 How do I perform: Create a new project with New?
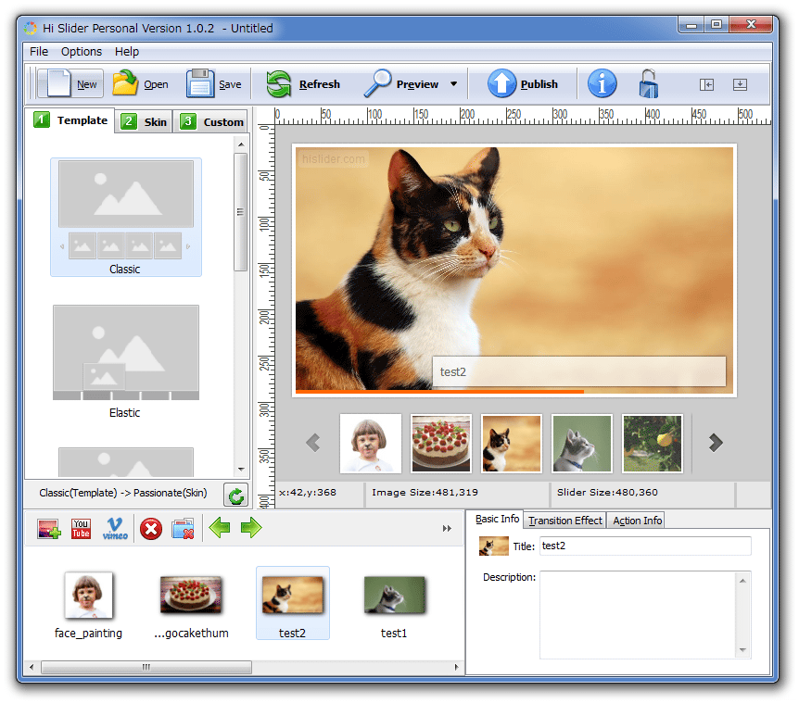(72, 84)
